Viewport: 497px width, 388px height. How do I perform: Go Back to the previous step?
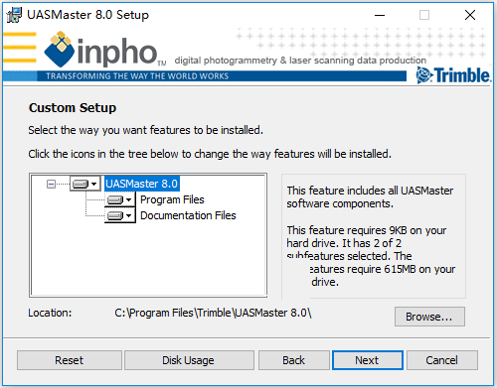(294, 360)
